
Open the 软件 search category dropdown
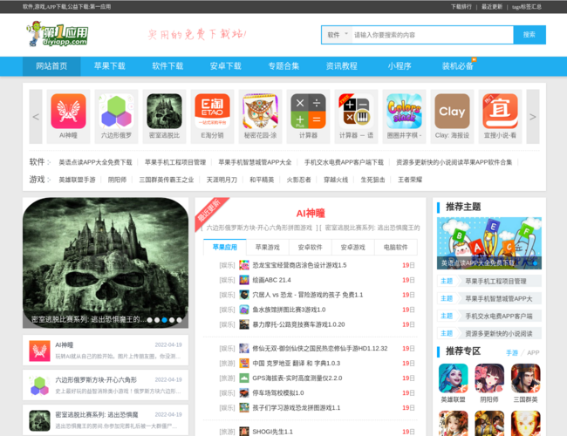[336, 35]
